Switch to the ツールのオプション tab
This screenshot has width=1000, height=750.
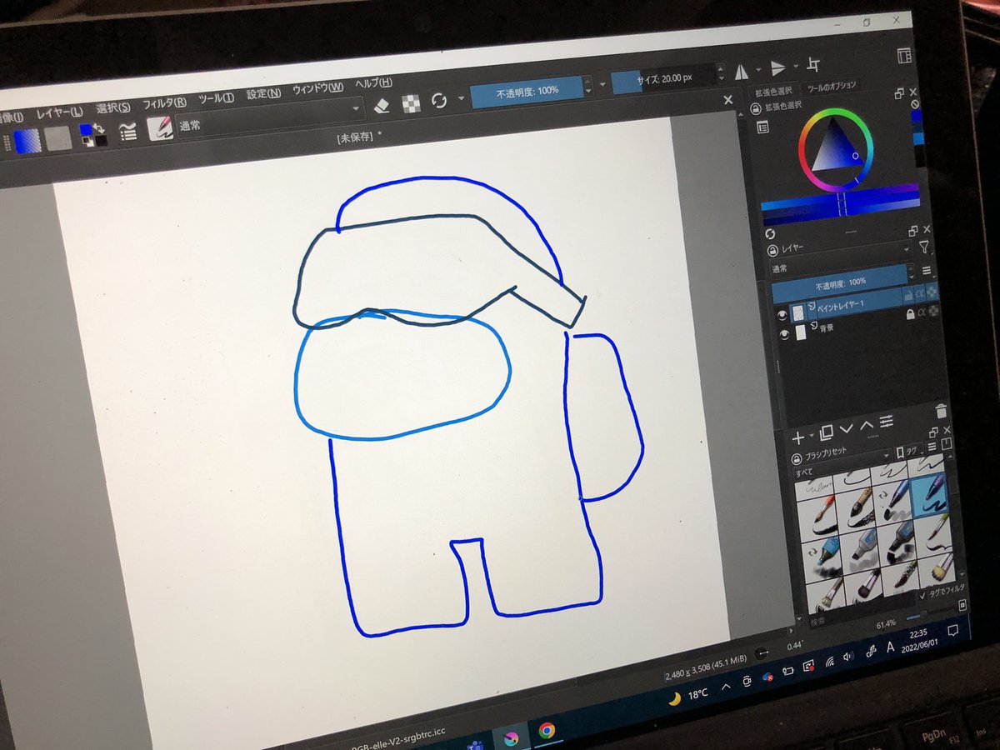click(x=830, y=87)
